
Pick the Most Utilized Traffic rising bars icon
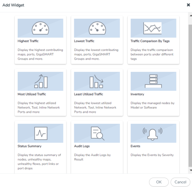point(41,81)
